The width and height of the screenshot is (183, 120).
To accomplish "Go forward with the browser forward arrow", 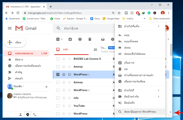I will [x=12, y=13].
